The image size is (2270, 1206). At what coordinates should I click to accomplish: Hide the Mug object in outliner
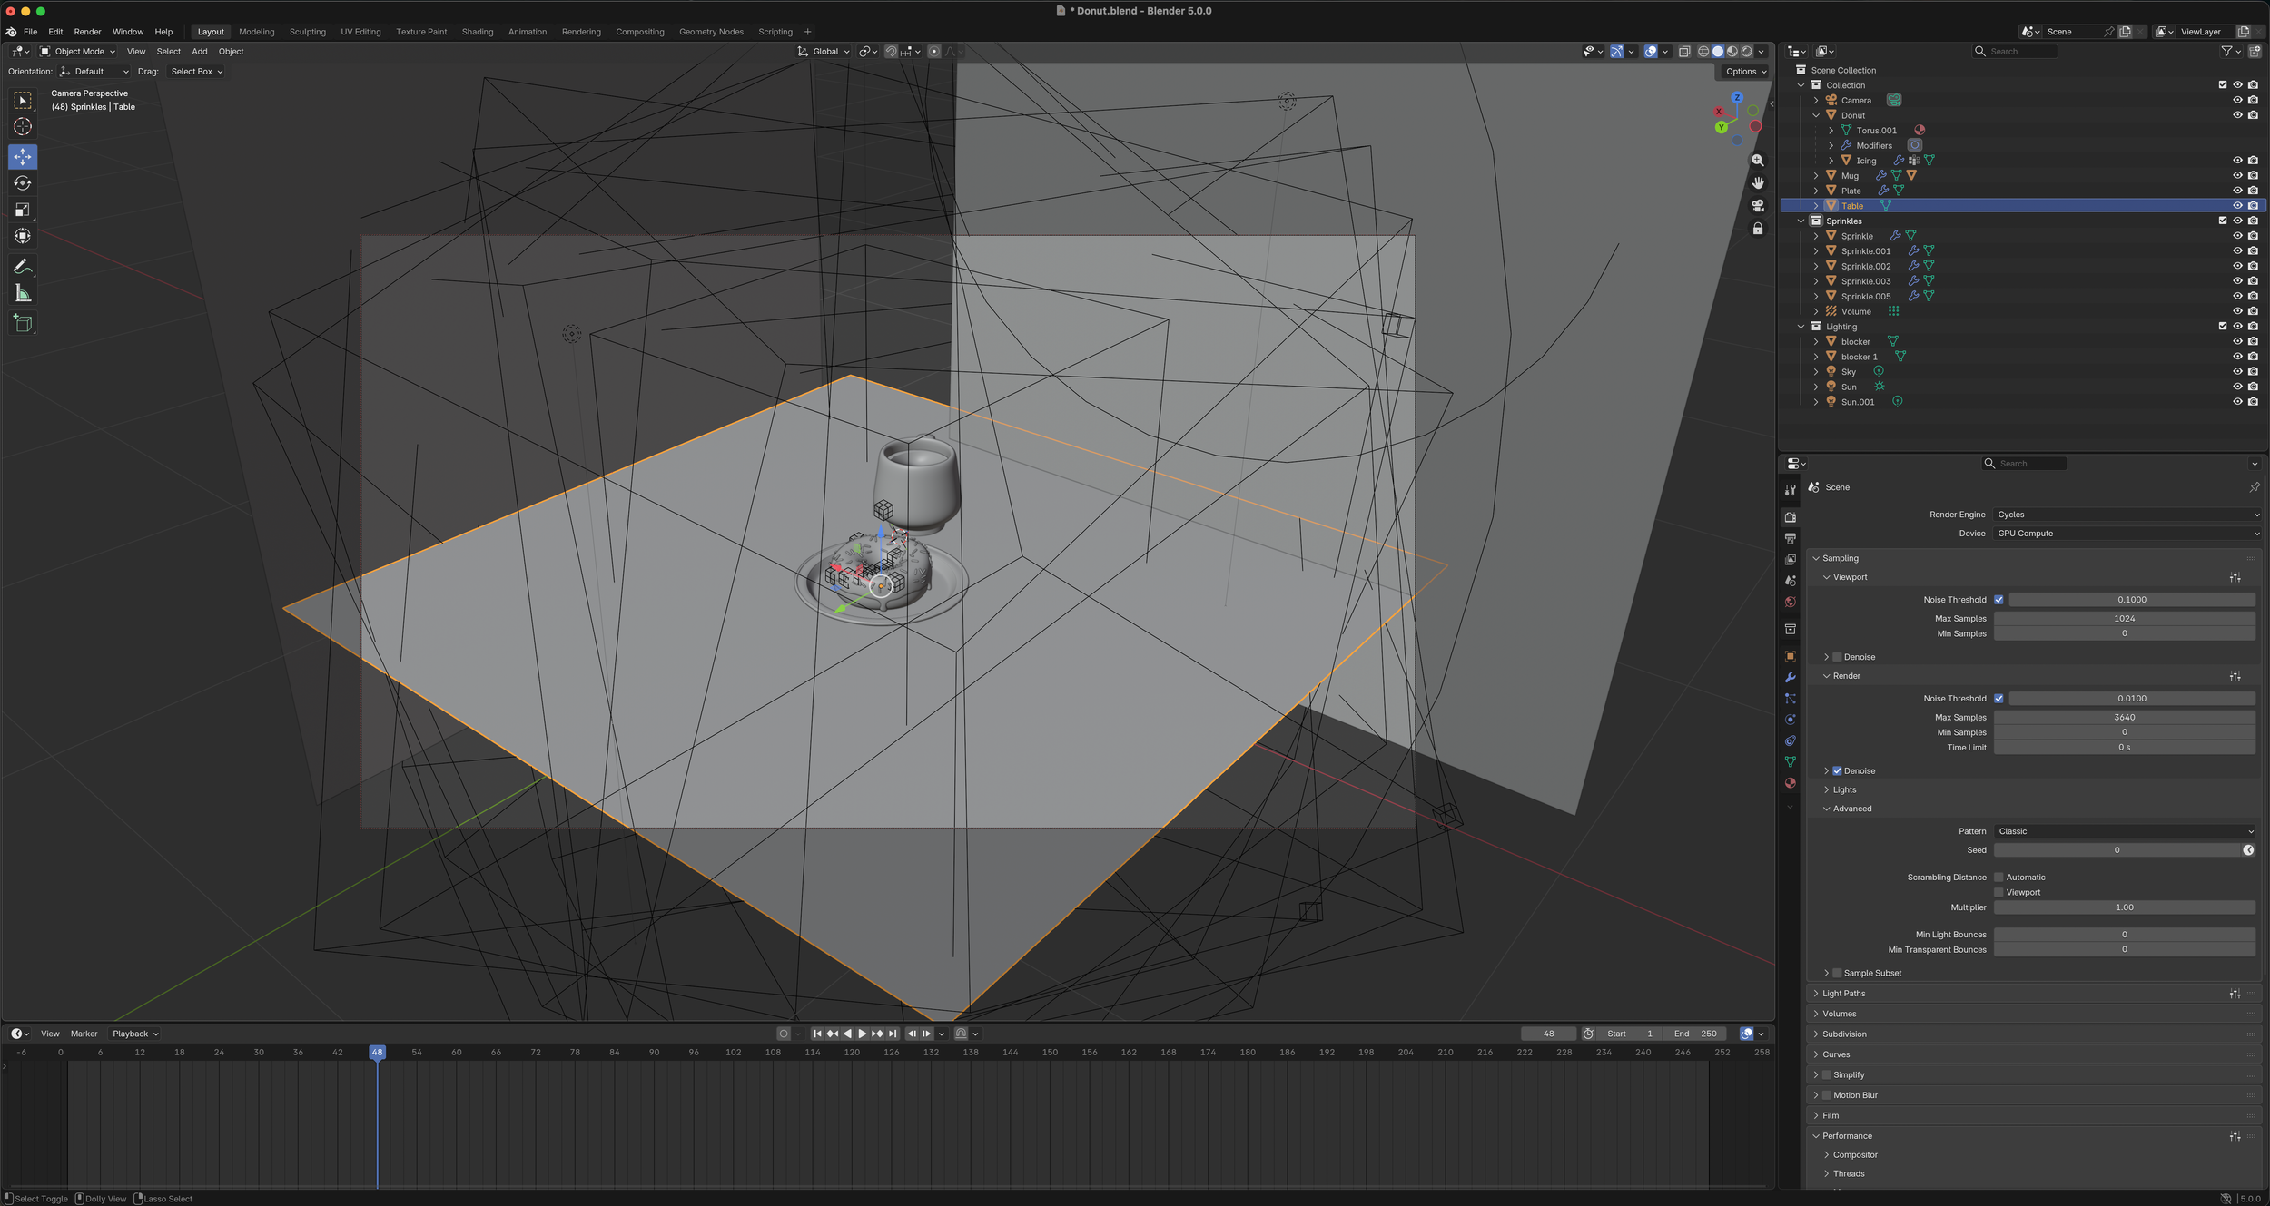[x=2237, y=176]
